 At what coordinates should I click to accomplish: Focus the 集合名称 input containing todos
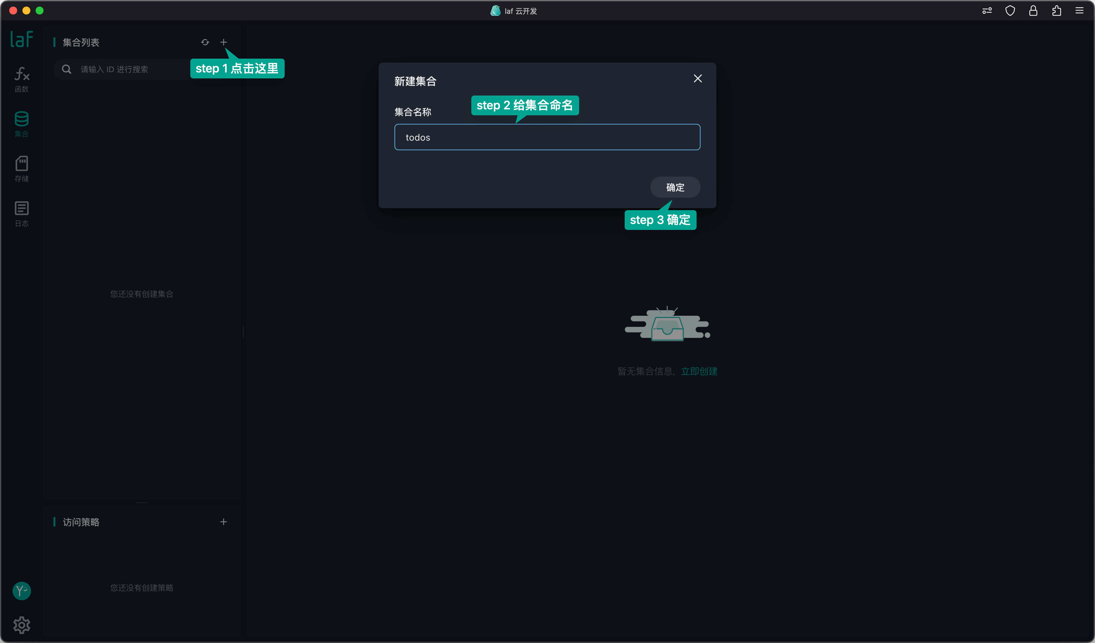click(547, 137)
